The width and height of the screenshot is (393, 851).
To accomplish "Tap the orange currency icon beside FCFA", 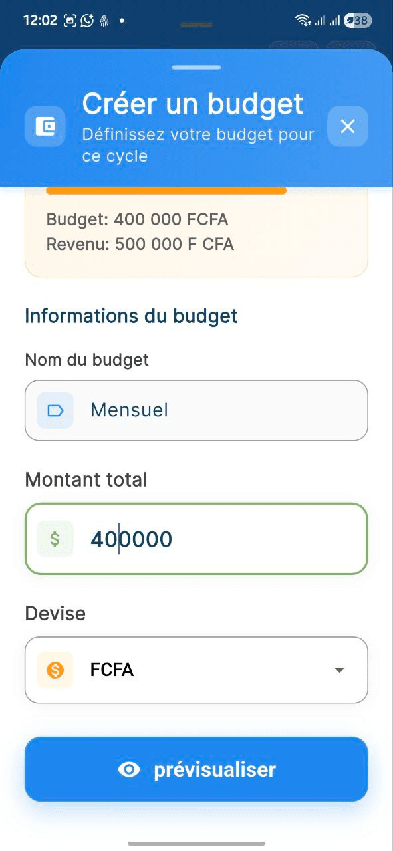I will pos(54,670).
